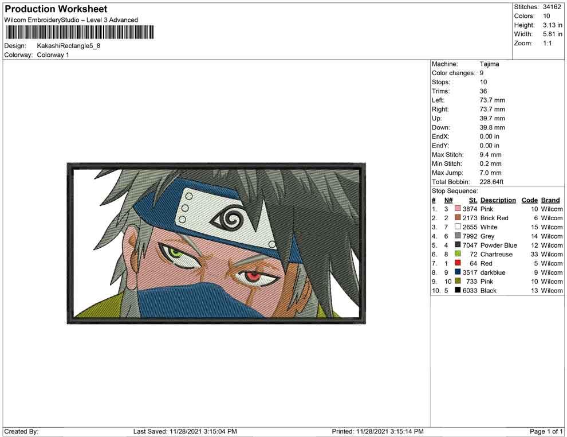
Task: Click the Powder Blue 7047 color swatch
Action: point(458,245)
